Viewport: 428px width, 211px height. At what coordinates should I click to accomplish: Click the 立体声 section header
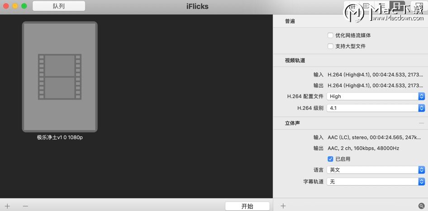293,123
